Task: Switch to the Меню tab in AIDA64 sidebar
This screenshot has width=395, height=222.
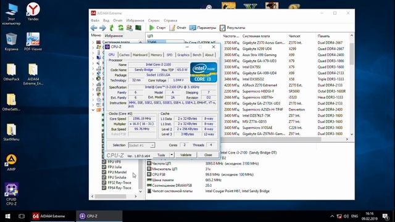Action: pyautogui.click(x=96, y=36)
